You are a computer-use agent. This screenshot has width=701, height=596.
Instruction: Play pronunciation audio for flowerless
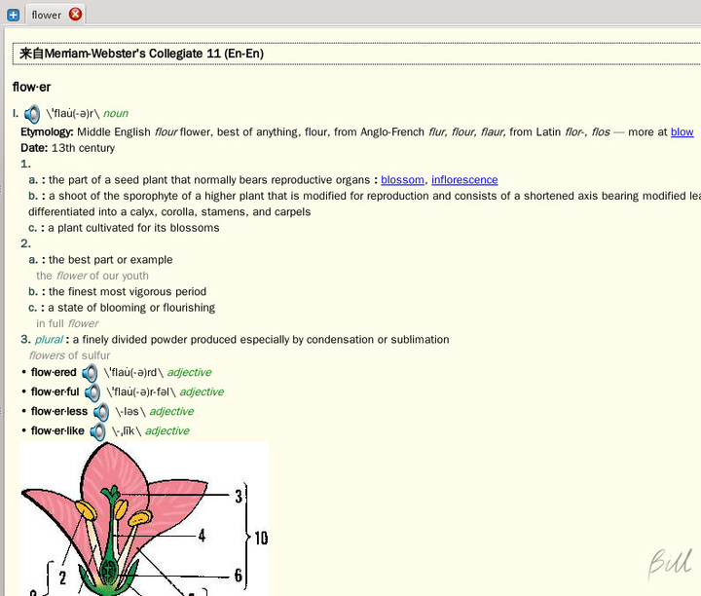click(101, 412)
